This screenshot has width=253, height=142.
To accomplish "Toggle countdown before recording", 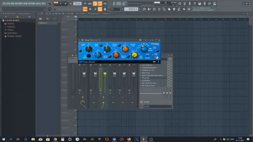I will 95,4.
